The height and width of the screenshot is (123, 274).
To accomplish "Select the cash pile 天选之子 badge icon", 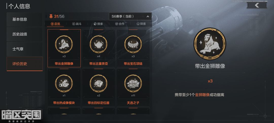I will [133, 84].
